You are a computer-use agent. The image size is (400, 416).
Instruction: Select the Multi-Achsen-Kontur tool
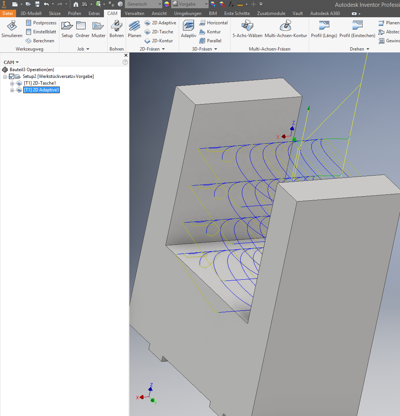click(286, 29)
